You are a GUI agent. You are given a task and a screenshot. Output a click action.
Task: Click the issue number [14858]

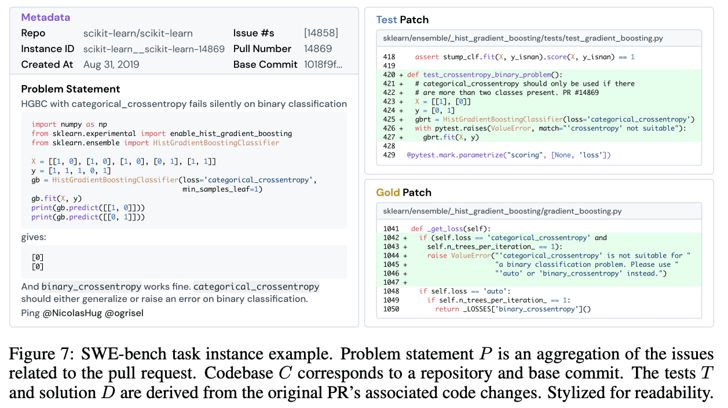(x=321, y=33)
